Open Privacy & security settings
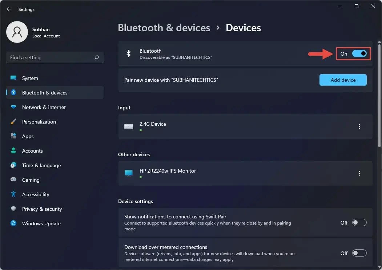 coord(55,209)
